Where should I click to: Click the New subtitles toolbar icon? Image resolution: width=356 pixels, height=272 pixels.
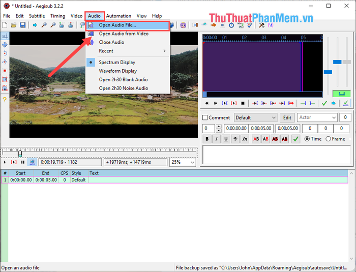[x=5, y=25]
